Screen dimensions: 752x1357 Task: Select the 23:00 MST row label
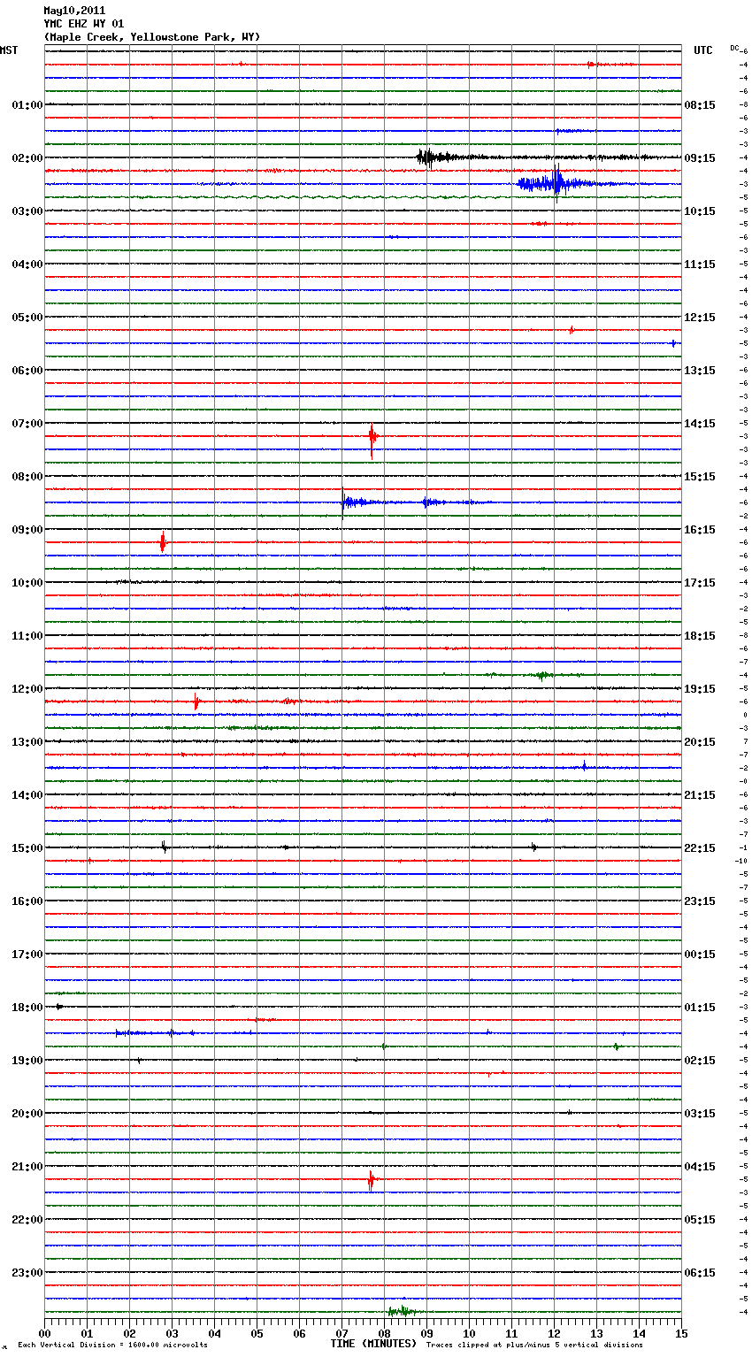27,1273
